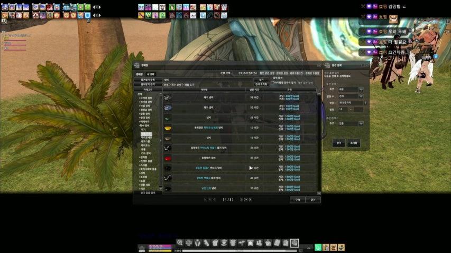The height and width of the screenshot is (253, 451).
Task: Expand the 마기그래피 용품 category
Action: coord(148,169)
